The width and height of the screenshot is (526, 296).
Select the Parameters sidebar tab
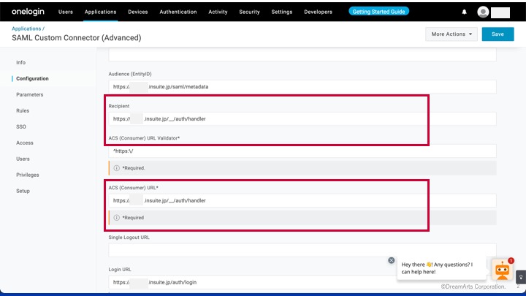(29, 94)
